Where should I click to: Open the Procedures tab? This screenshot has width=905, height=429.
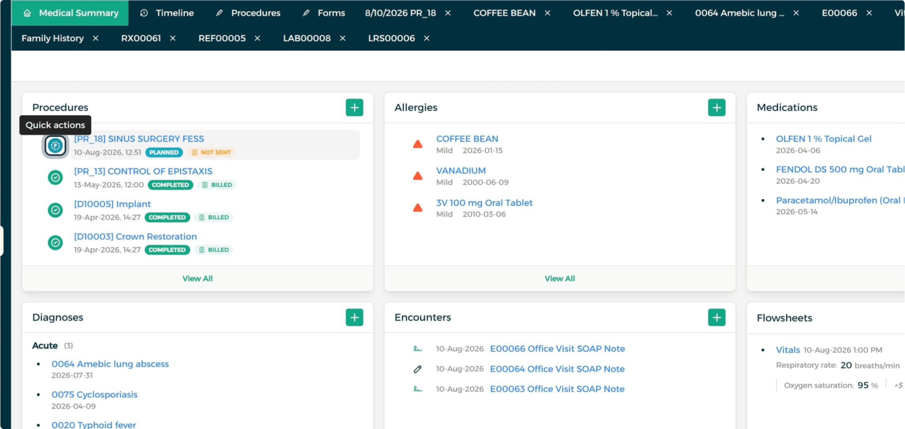coord(248,13)
